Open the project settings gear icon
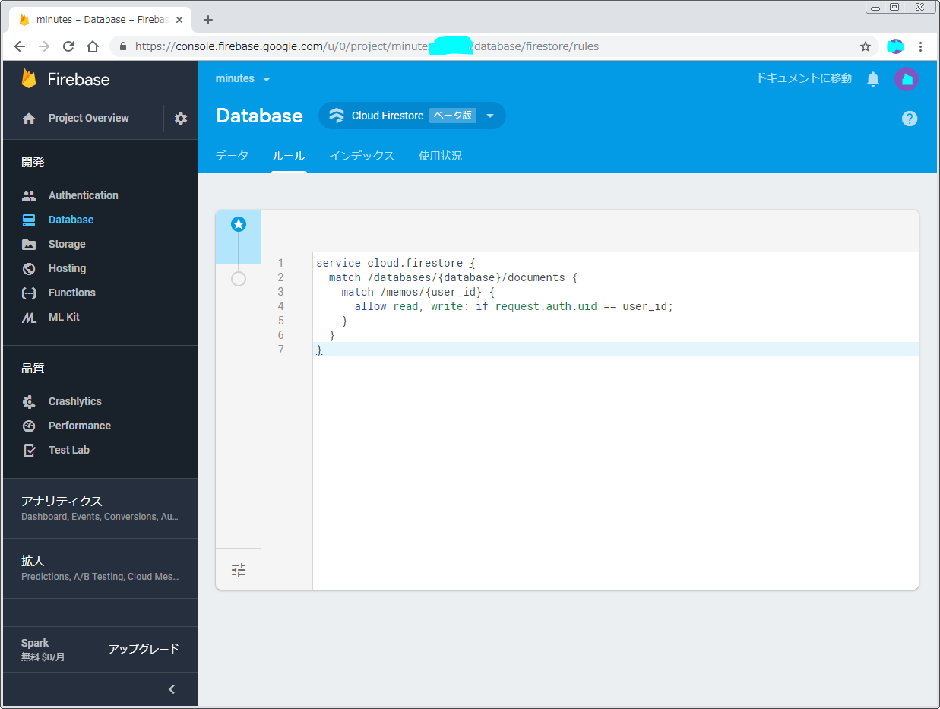The image size is (940, 709). tap(181, 119)
